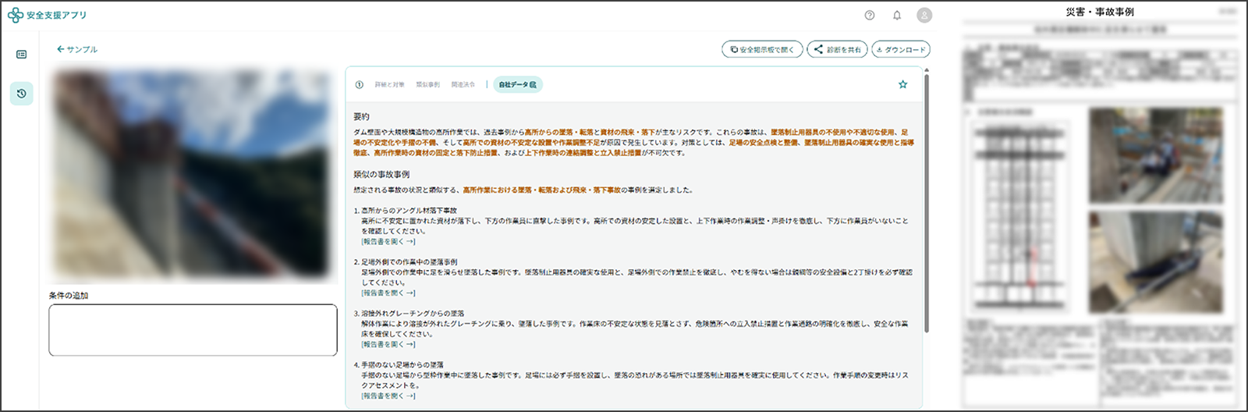Click the ダウンロード button
Screen dimensions: 1248x412
pyautogui.click(x=901, y=49)
